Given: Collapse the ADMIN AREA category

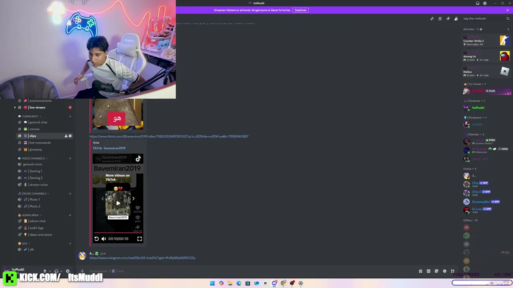Looking at the screenshot, I should [x=30, y=215].
